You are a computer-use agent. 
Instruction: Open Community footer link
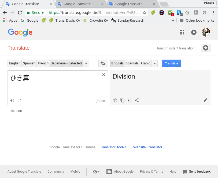click(x=56, y=172)
